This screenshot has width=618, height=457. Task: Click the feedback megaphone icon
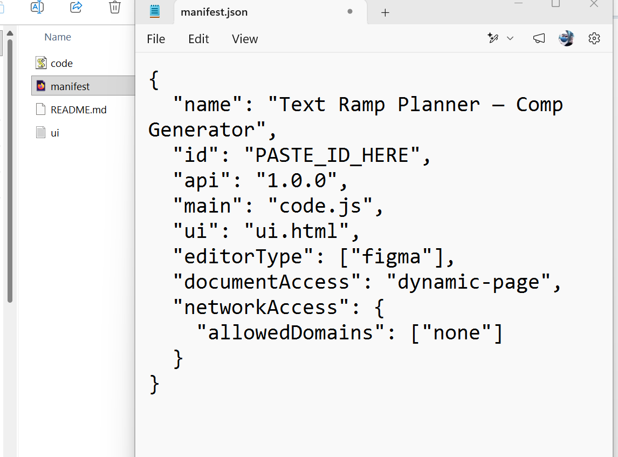coord(539,38)
